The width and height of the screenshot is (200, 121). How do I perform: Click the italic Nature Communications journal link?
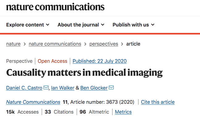coord(33,102)
